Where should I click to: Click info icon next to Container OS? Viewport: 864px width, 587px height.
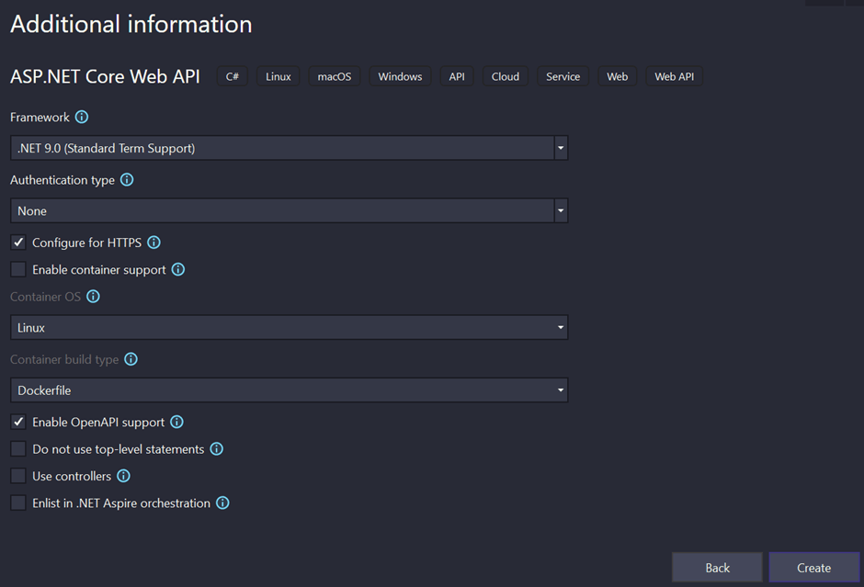point(93,297)
